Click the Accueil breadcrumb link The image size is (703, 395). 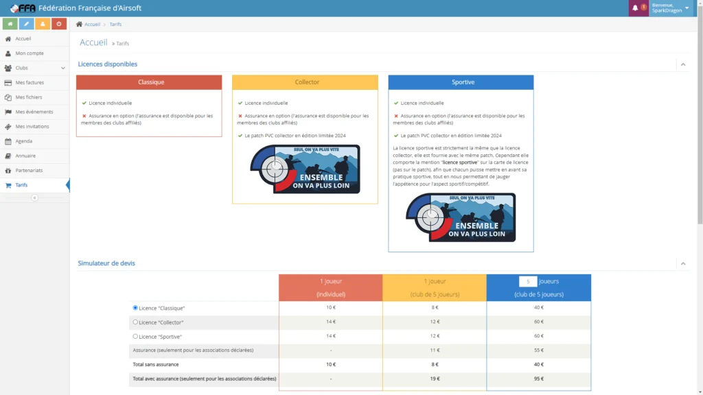coord(92,24)
